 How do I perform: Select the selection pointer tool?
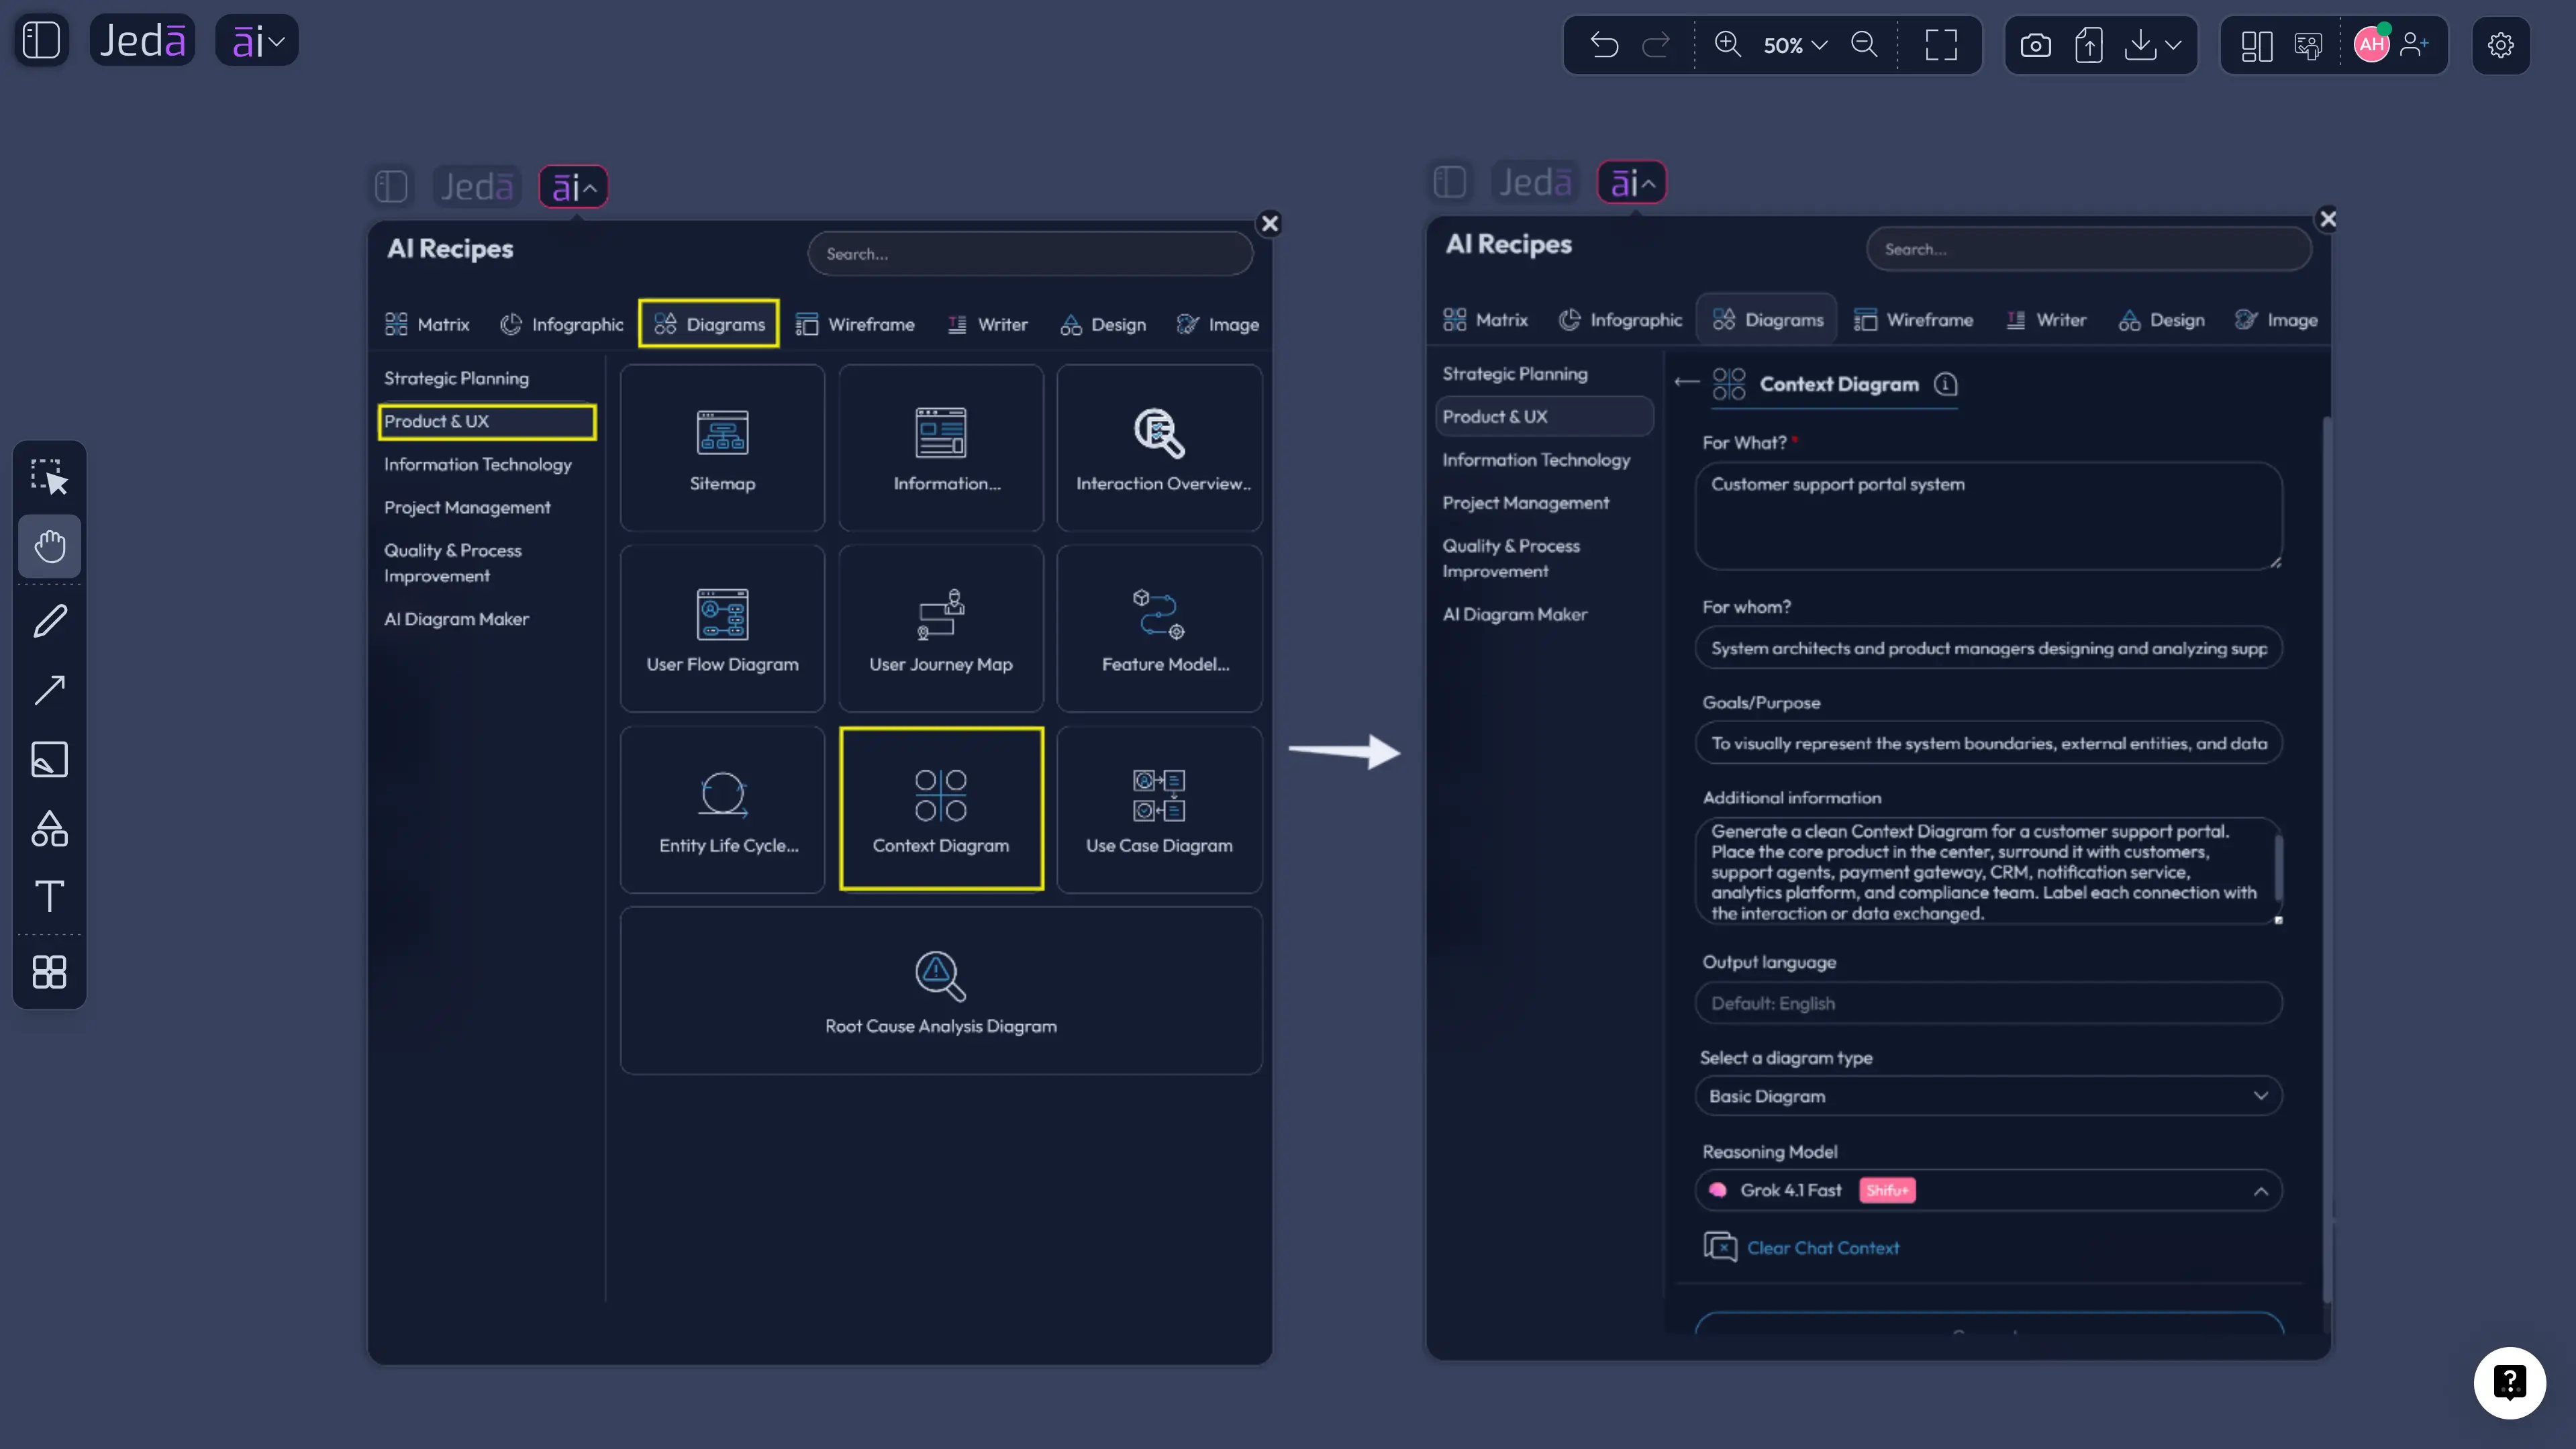(49, 477)
